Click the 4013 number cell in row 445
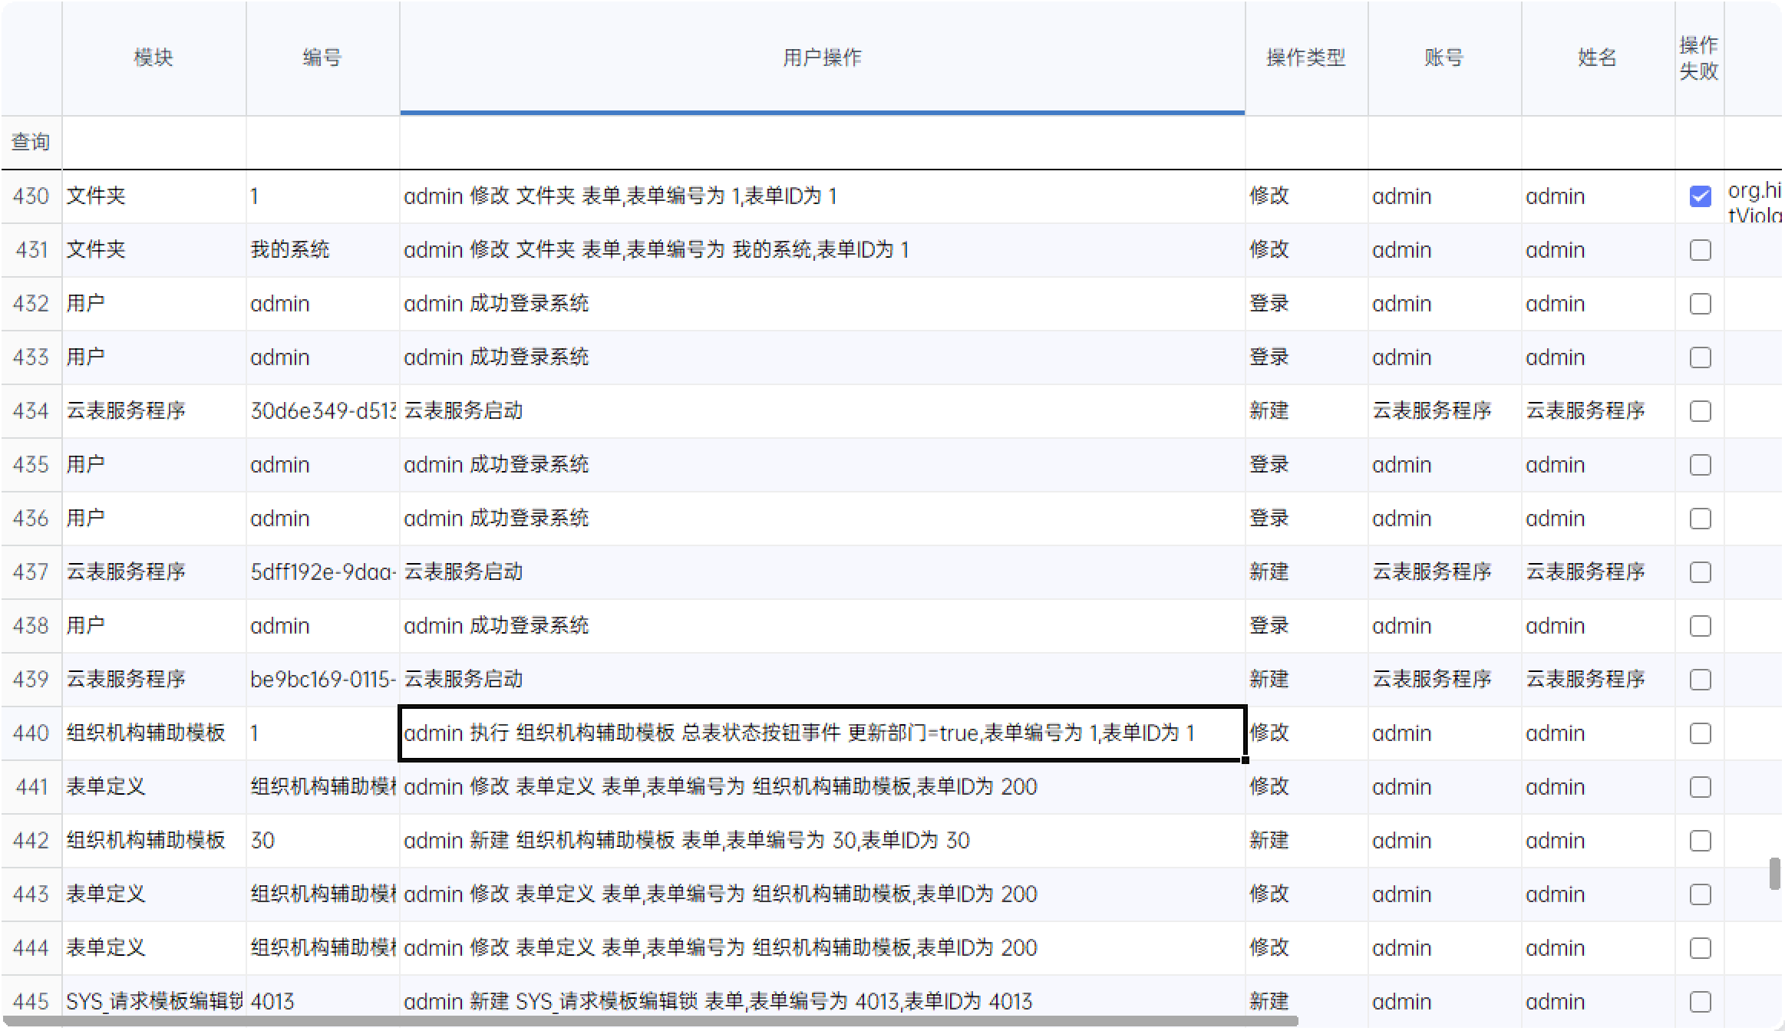This screenshot has height=1031, width=1785. [322, 1002]
